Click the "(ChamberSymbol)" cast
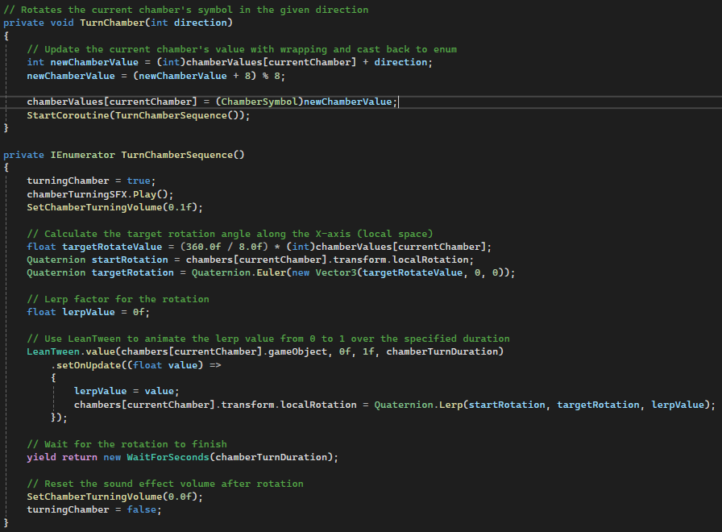The height and width of the screenshot is (532, 722). tap(259, 102)
